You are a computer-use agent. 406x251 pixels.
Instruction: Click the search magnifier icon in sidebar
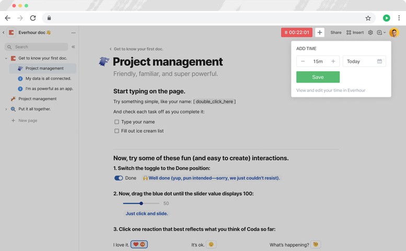[x=9, y=47]
